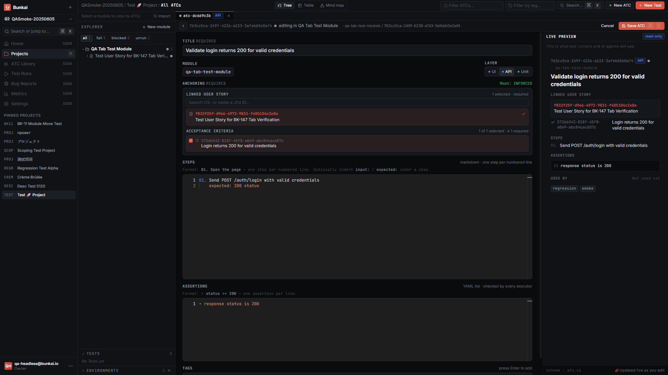Go back with the left chevron button
Screen dimensions: 668x375
(183, 26)
